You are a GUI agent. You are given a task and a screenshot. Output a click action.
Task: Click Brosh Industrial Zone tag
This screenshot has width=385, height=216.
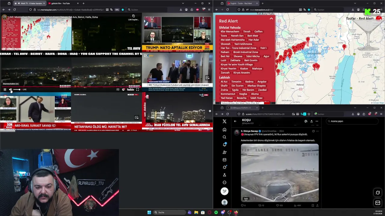click(245, 52)
